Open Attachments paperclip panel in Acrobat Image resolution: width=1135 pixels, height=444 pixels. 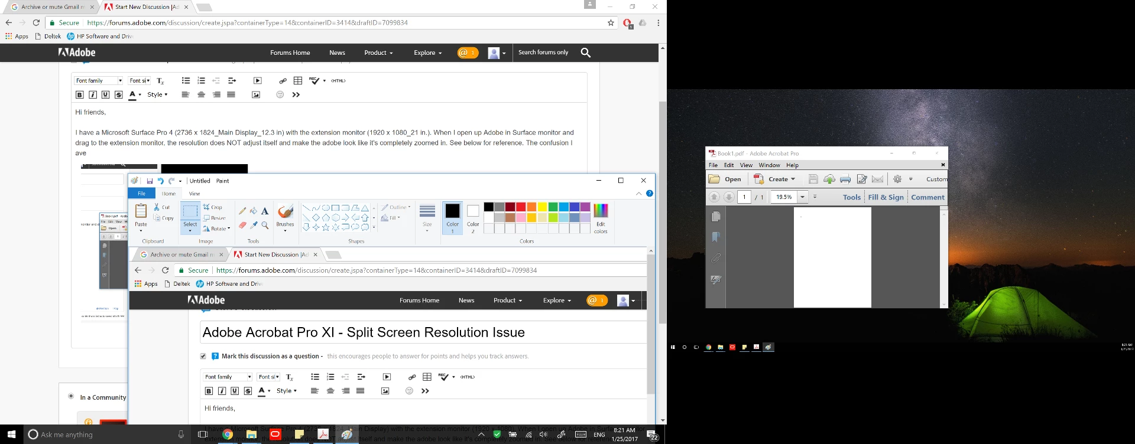[x=716, y=258]
